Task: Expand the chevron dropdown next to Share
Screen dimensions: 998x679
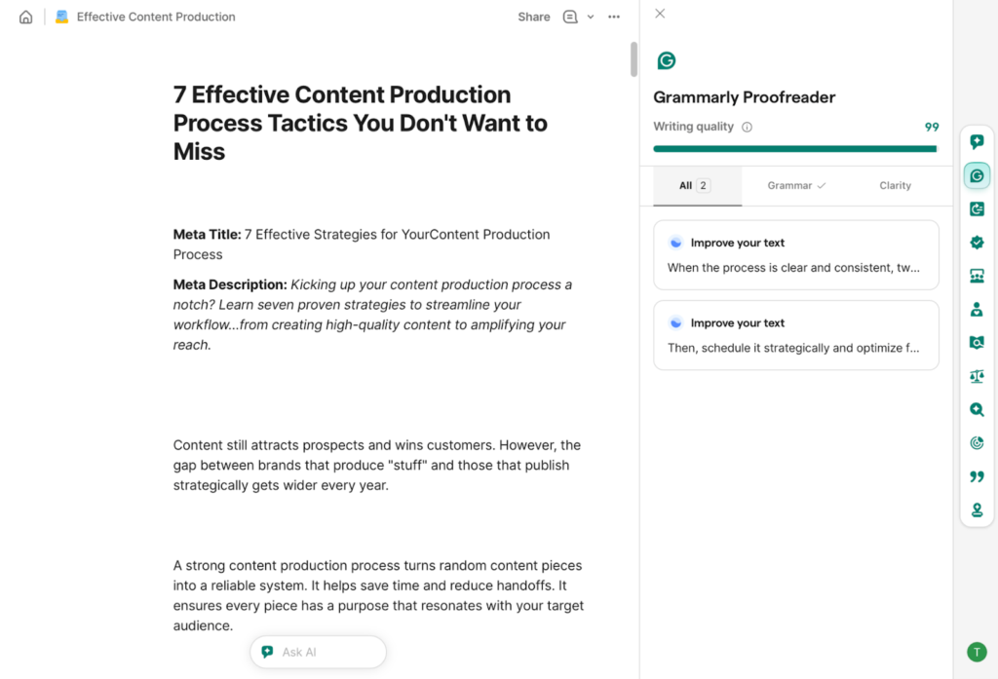Action: click(x=592, y=17)
